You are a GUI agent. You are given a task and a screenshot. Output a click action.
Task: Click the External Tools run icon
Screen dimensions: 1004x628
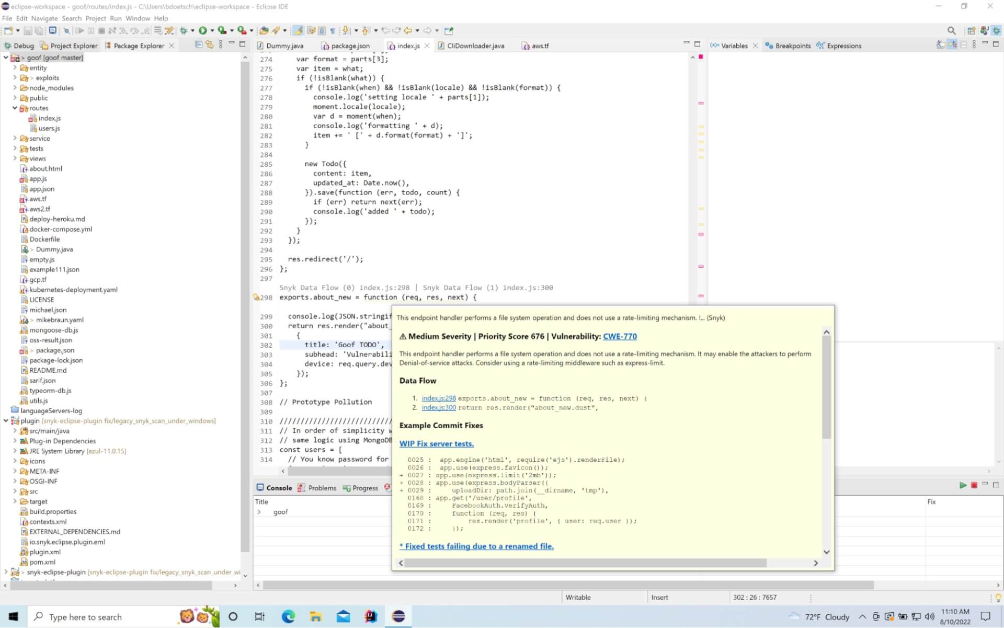coord(242,31)
